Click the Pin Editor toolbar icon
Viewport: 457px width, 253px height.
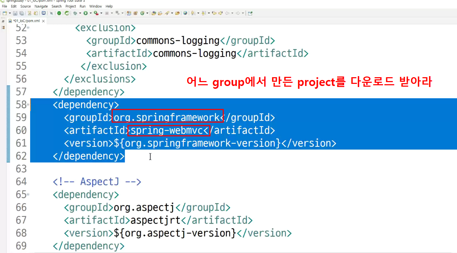[x=250, y=13]
